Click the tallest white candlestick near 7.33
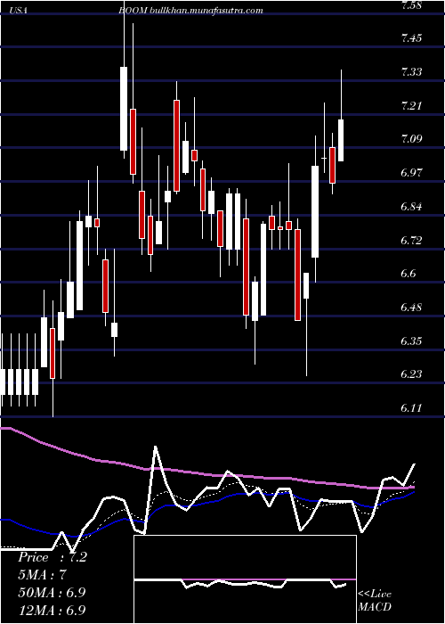 tap(124, 109)
